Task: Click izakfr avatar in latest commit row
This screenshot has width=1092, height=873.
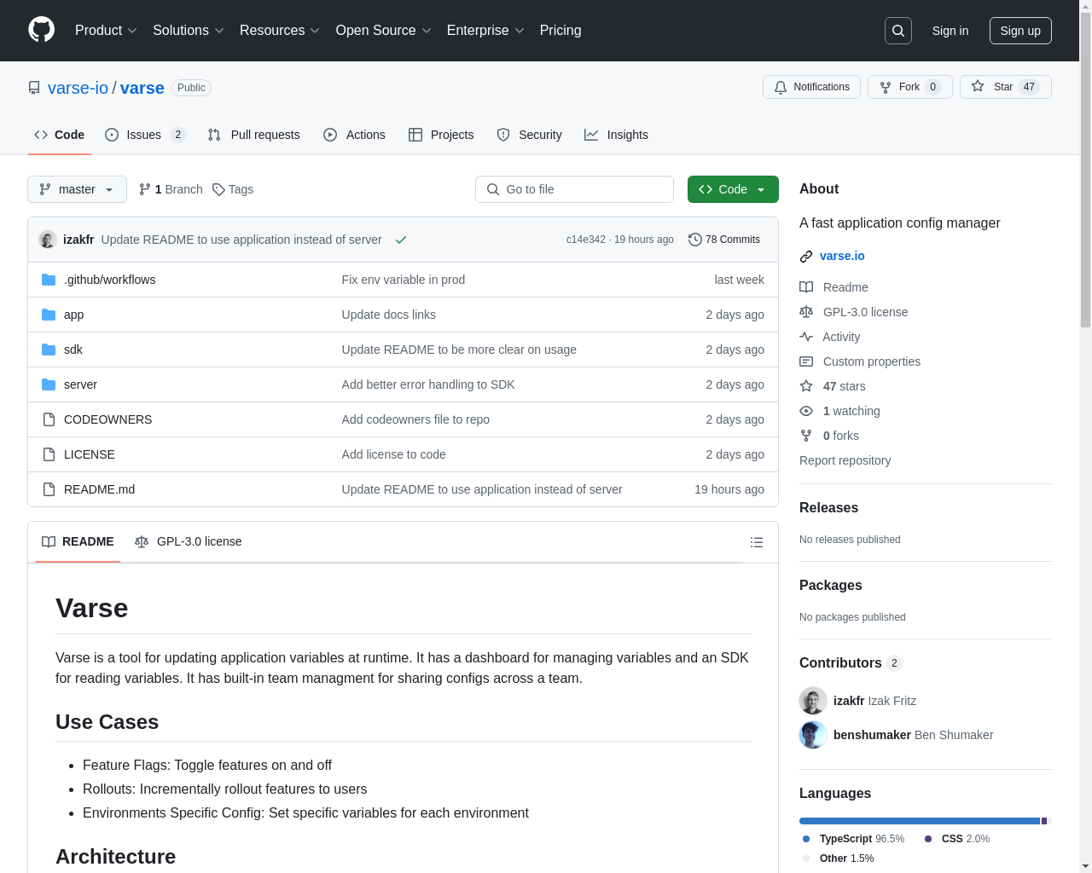Action: coord(48,240)
